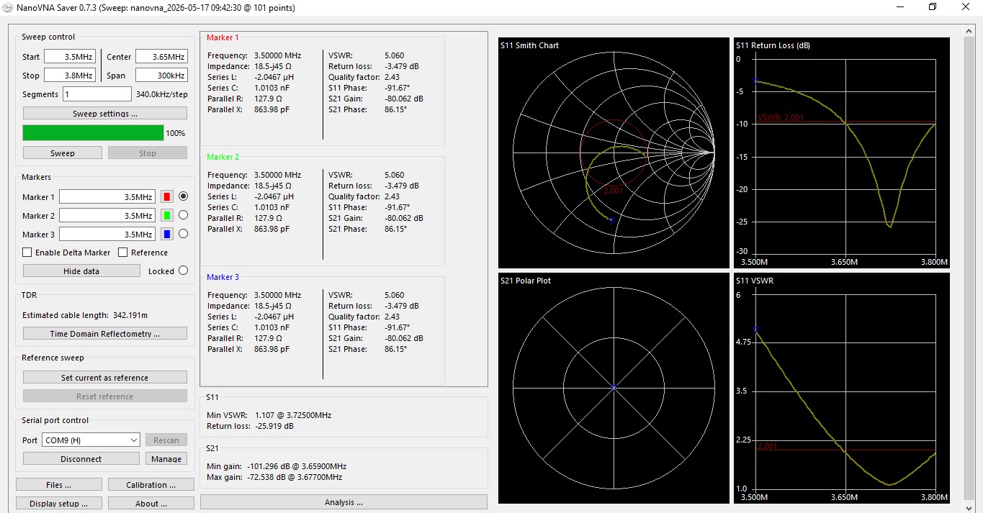Open the Files dialog

click(x=59, y=485)
